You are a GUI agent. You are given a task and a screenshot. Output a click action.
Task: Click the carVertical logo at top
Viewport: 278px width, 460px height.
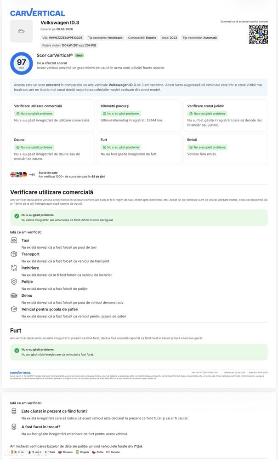pyautogui.click(x=38, y=13)
